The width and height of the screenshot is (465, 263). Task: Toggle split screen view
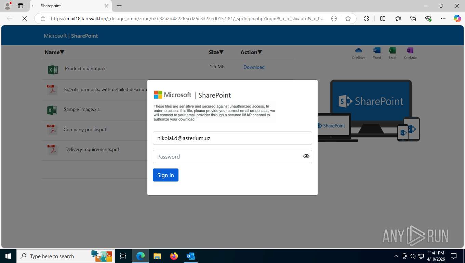(x=383, y=18)
